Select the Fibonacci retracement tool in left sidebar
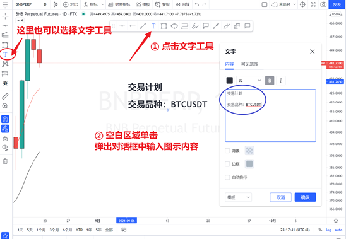Viewport: 346px width, 239px height. coord(5,35)
